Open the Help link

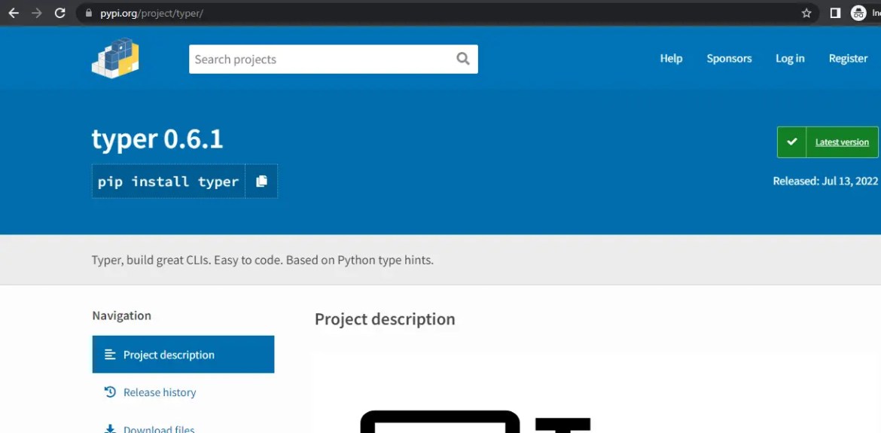pos(671,59)
